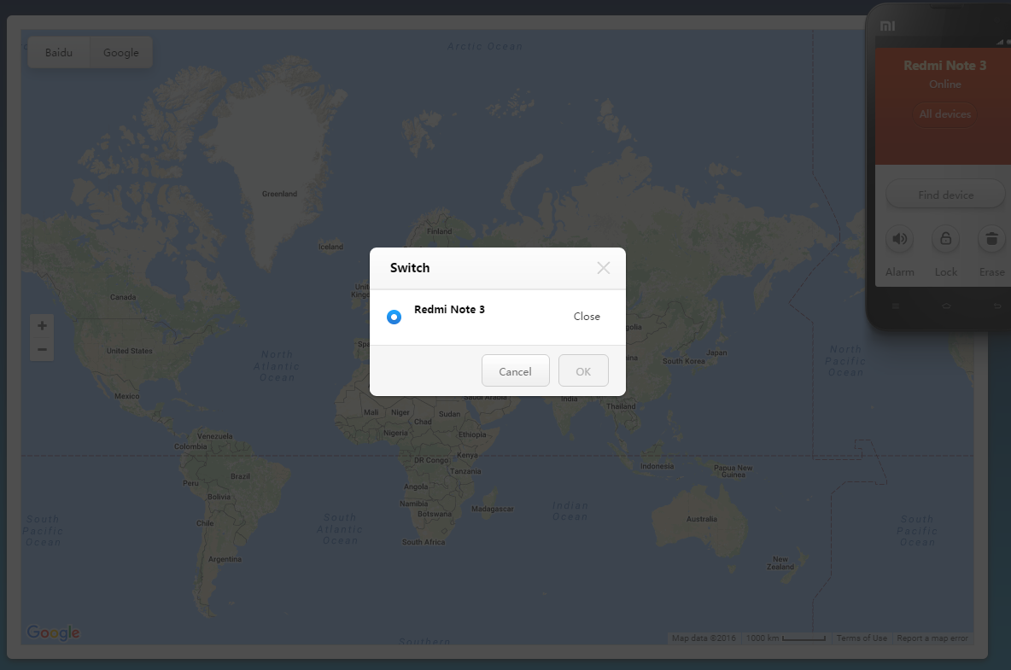1011x670 pixels.
Task: Click the Mi logo on the phone
Action: tap(888, 26)
